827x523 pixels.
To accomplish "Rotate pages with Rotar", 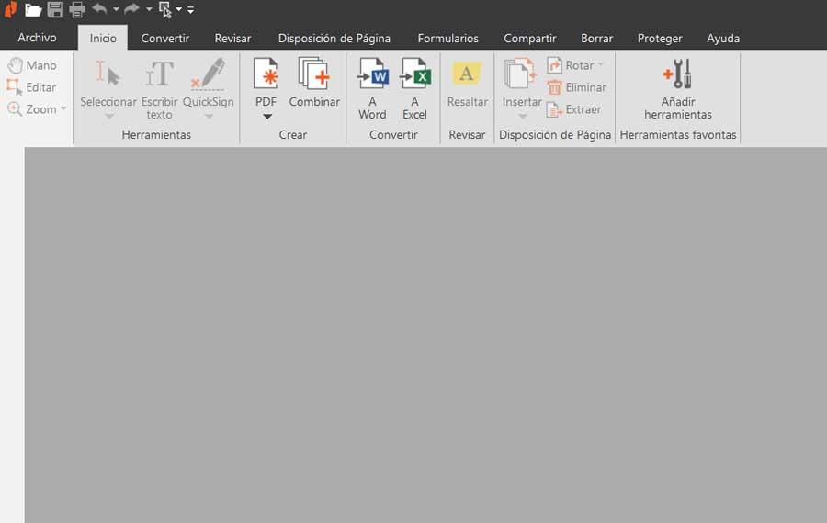I will coord(571,65).
